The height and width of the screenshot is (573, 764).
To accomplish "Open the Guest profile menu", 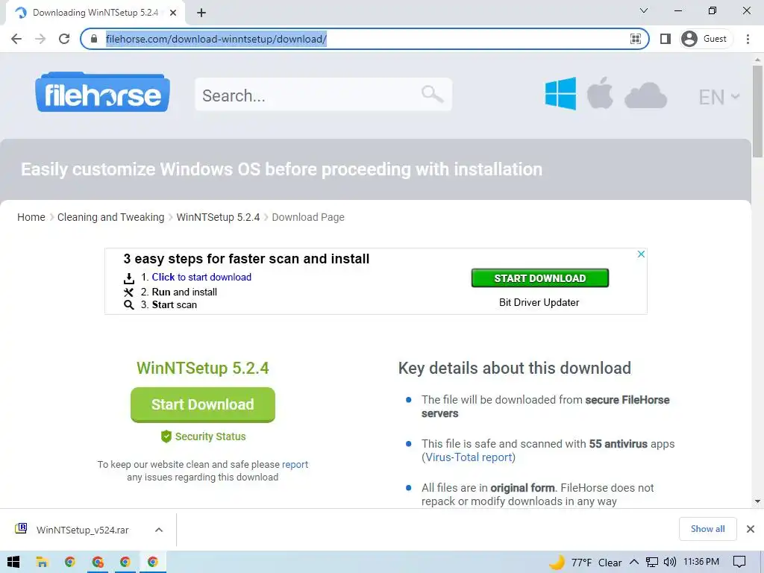I will click(x=704, y=39).
